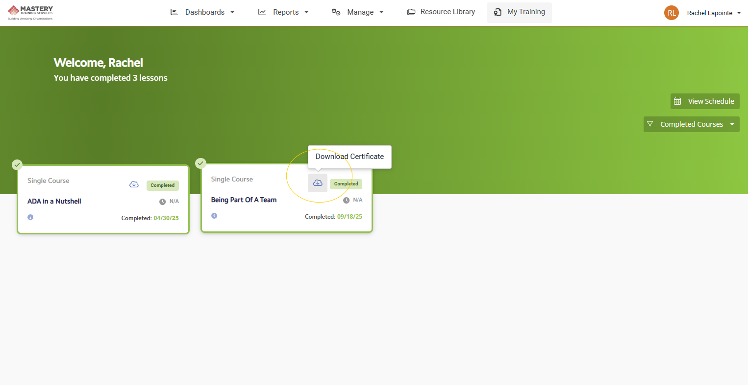This screenshot has height=385, width=748.
Task: Click checkmark badge on Being Part Of A Team card
Action: tap(200, 163)
